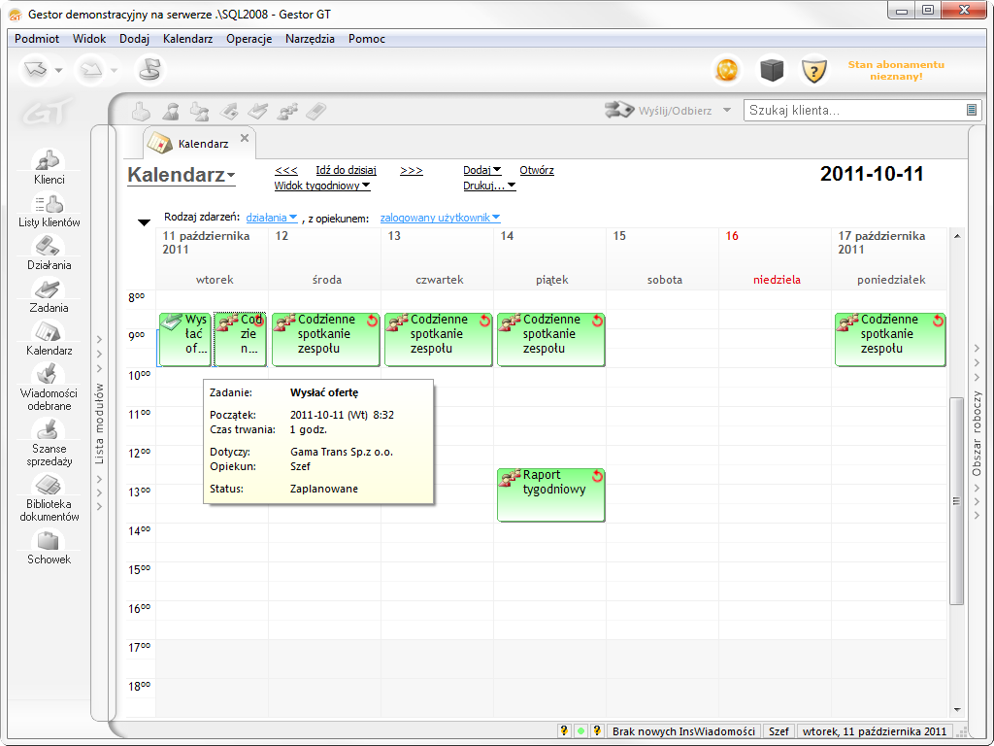
Task: Open the Schowek module
Action: pos(49,547)
